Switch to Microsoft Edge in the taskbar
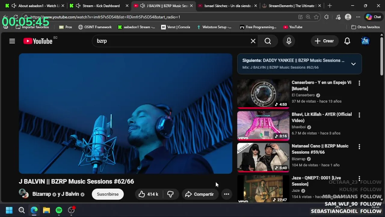This screenshot has width=385, height=217. pos(34,210)
